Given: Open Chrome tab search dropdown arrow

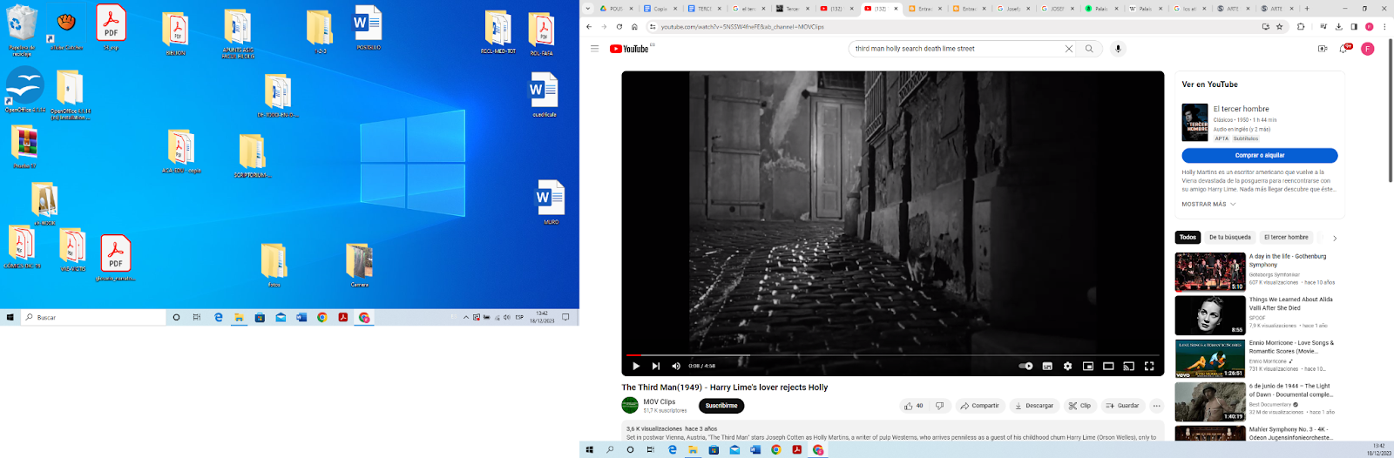Looking at the screenshot, I should [x=588, y=9].
